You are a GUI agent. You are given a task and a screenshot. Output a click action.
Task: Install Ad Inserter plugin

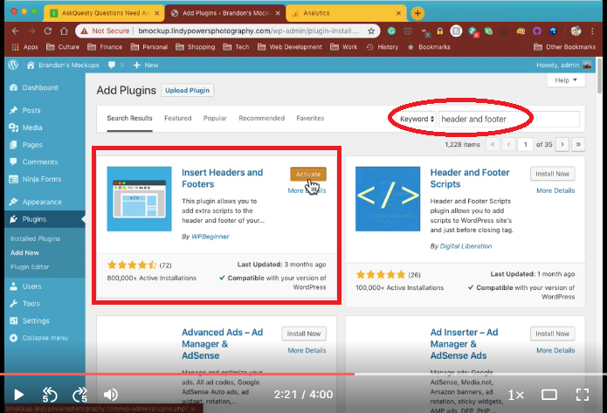point(553,334)
